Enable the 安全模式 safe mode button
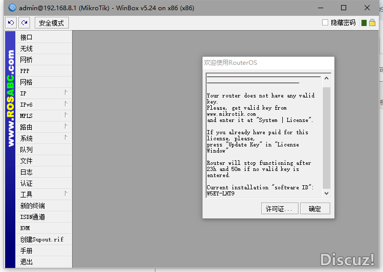383x272 pixels. (52, 23)
